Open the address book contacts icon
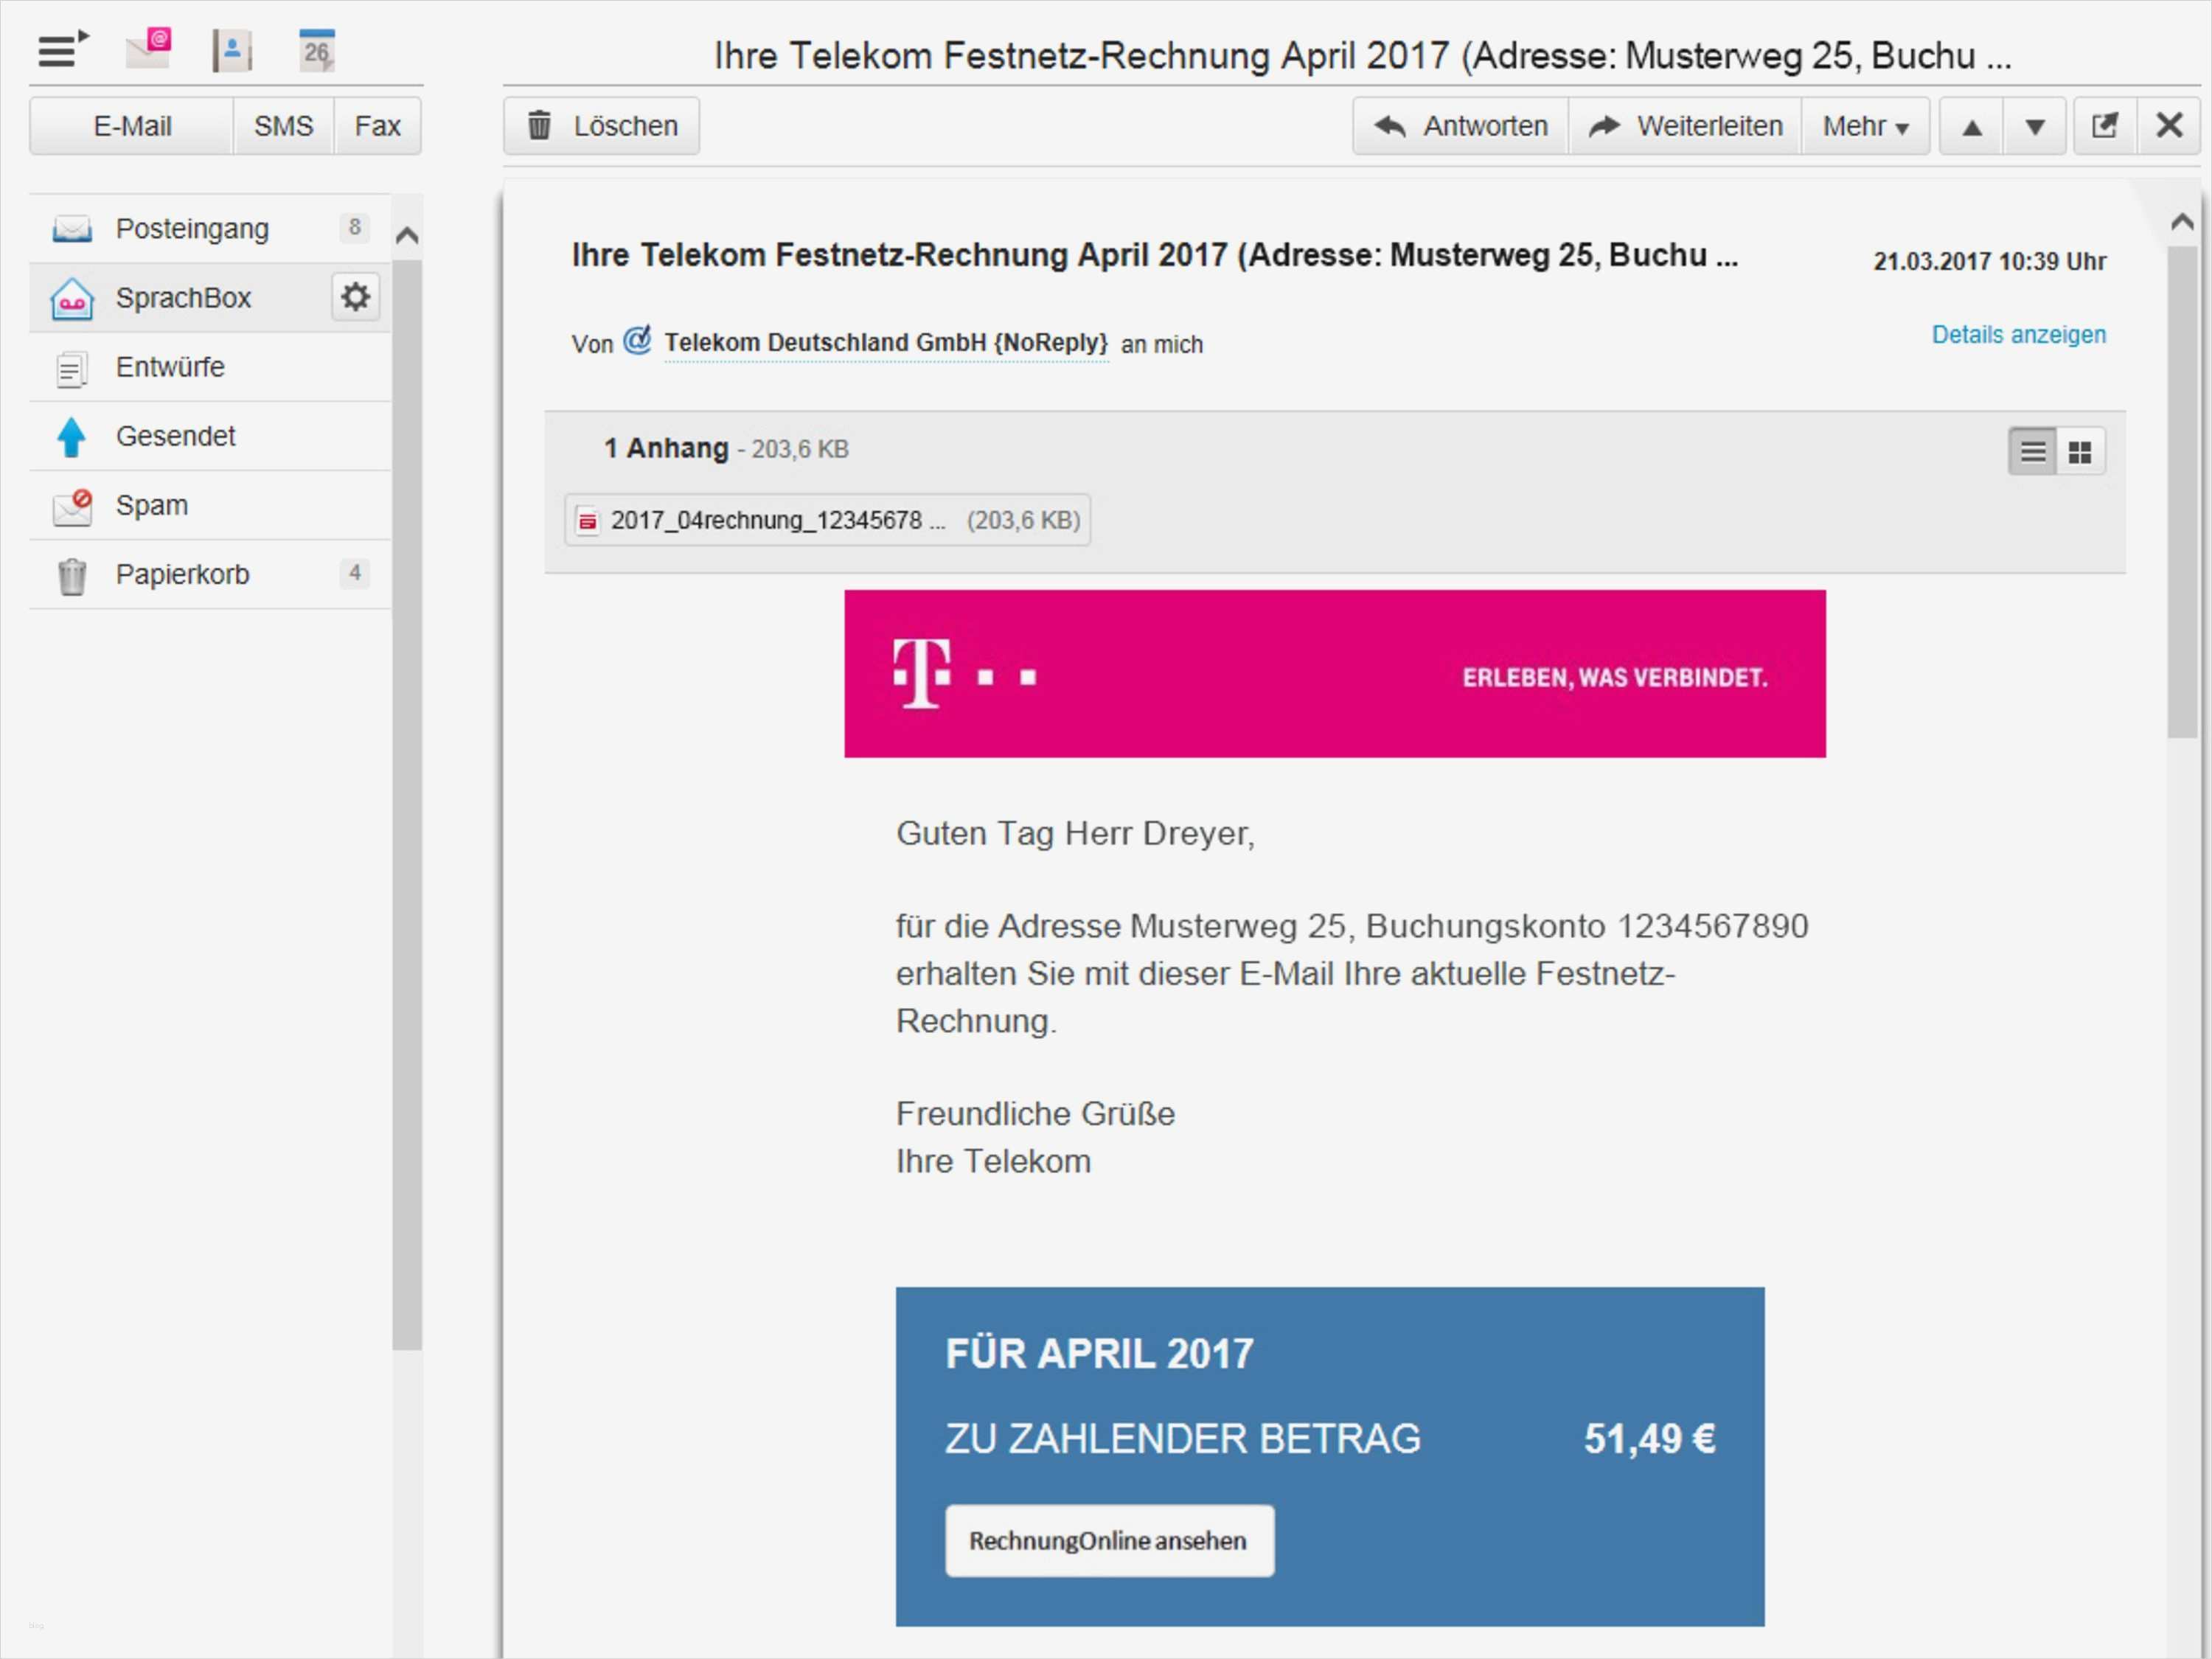 click(232, 50)
